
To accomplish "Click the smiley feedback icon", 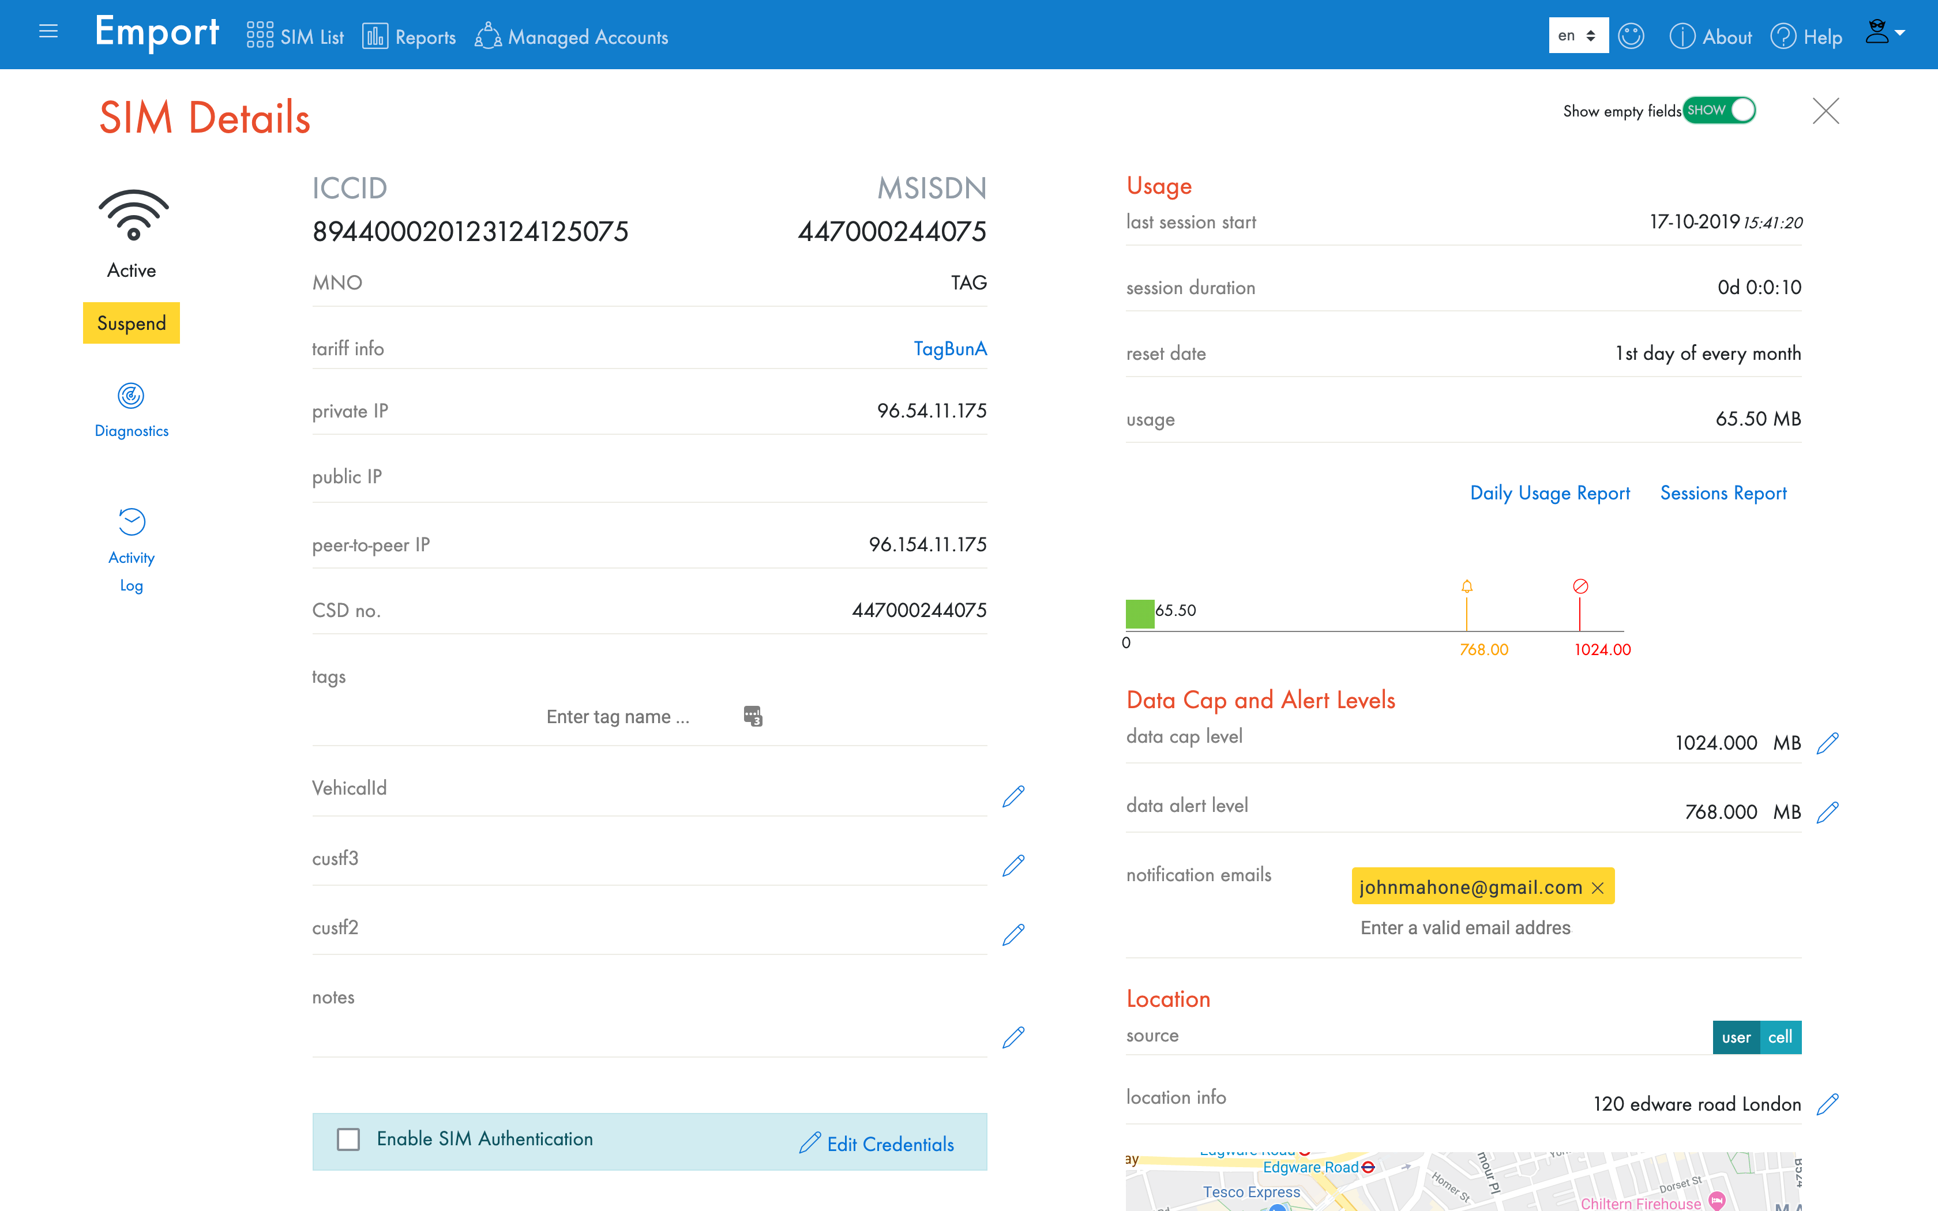I will [1631, 36].
